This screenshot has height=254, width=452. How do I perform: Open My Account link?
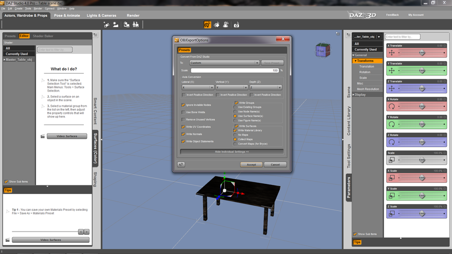pyautogui.click(x=416, y=15)
